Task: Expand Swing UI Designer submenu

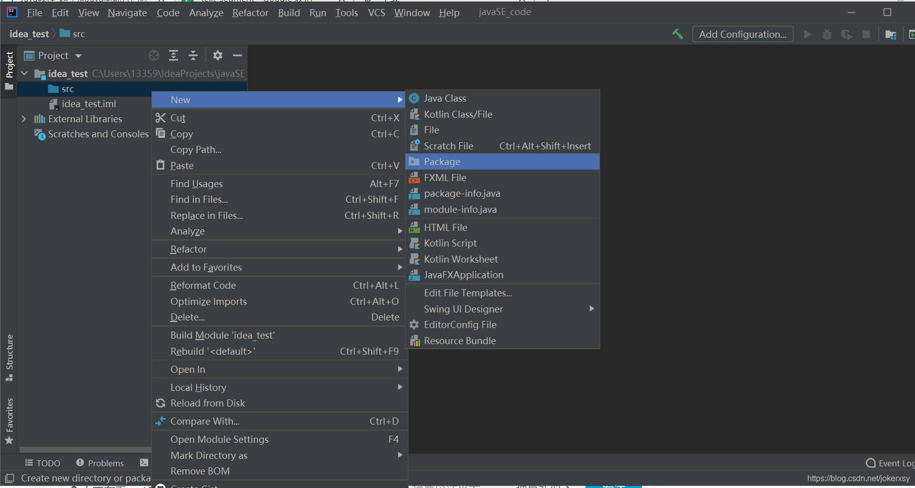Action: (x=503, y=309)
